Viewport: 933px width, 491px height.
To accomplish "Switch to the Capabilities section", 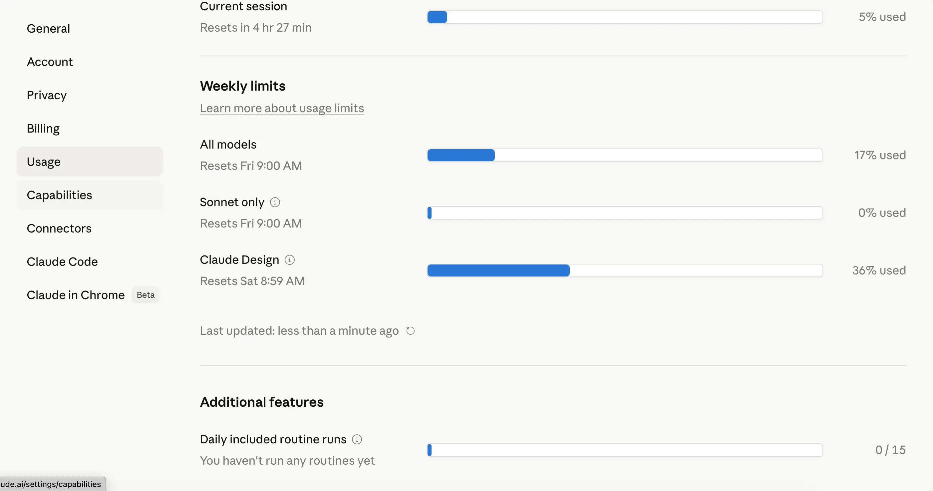I will [59, 195].
